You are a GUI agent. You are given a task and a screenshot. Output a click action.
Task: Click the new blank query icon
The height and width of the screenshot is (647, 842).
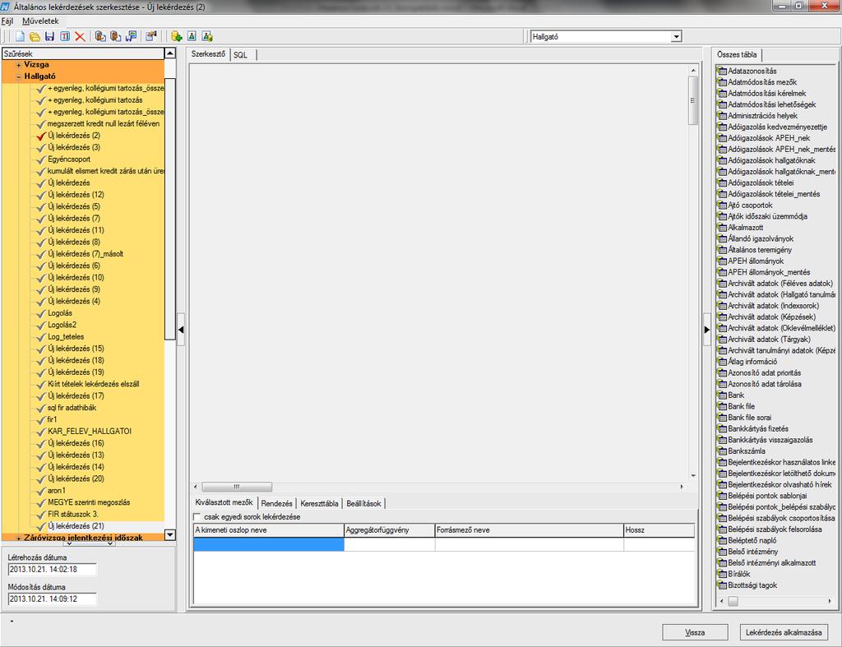pyautogui.click(x=20, y=36)
